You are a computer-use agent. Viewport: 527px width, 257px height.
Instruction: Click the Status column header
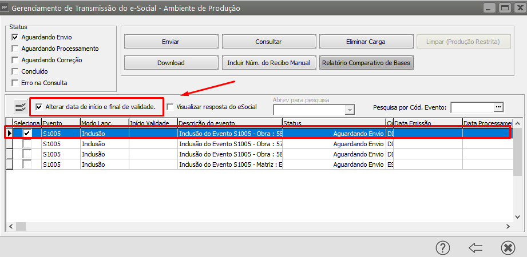(334, 123)
